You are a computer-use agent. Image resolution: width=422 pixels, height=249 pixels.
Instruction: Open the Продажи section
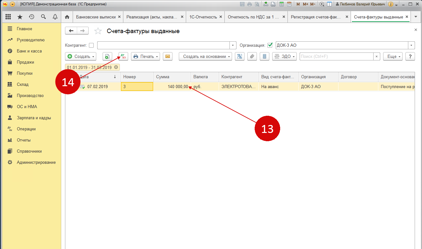[25, 62]
